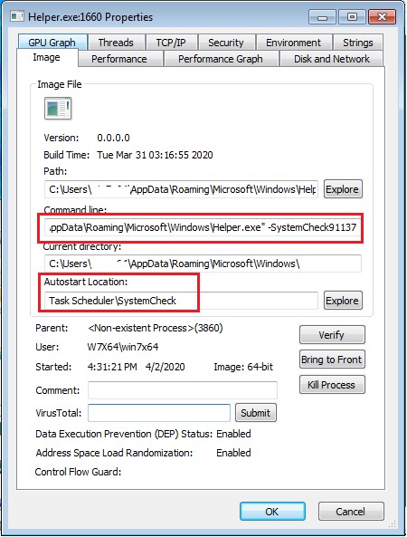The width and height of the screenshot is (407, 537).
Task: Click the Autostart Location text field
Action: pyautogui.click(x=181, y=301)
